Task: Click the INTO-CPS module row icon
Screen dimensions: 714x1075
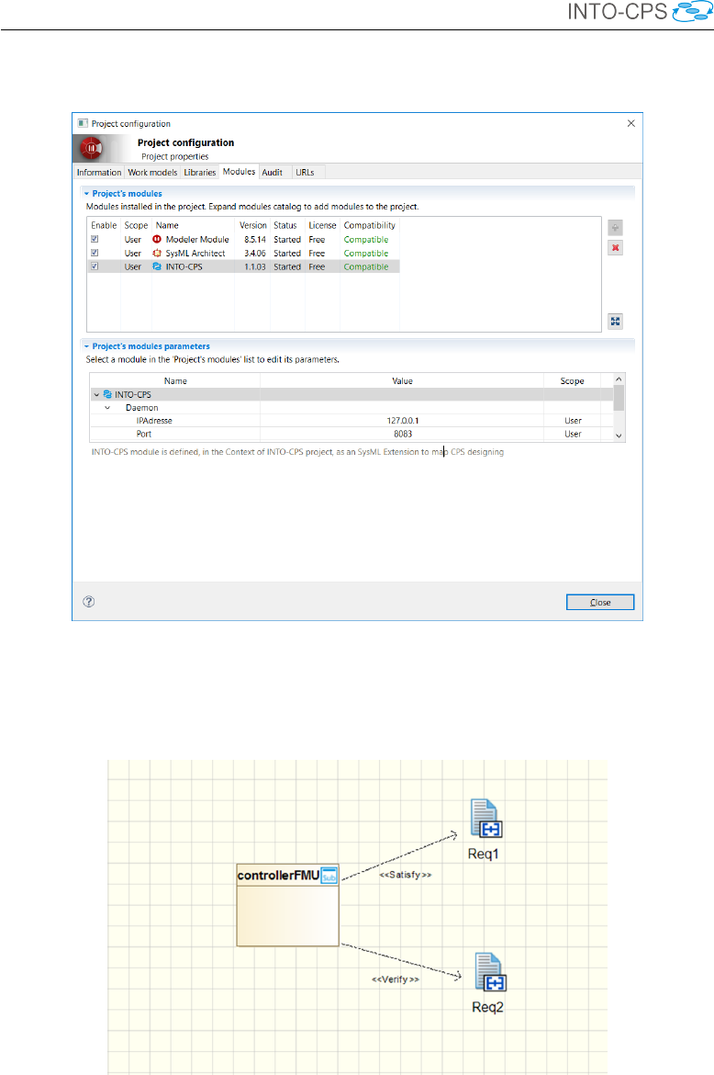Action: [157, 266]
